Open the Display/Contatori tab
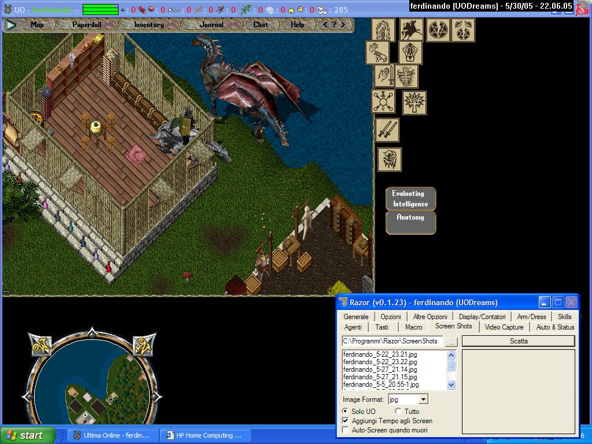The image size is (592, 444). [x=482, y=316]
